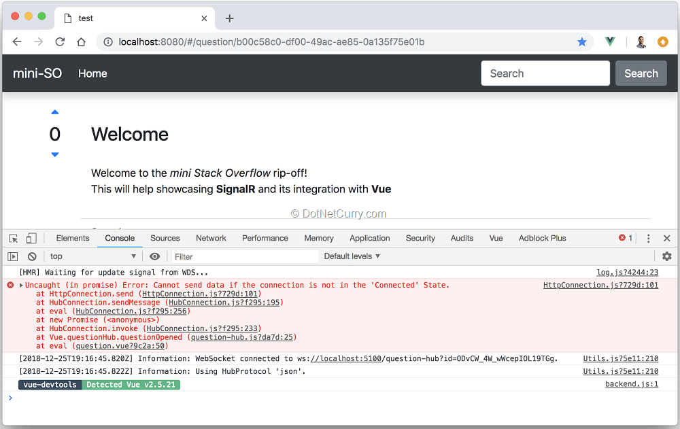Viewport: 680px width, 429px height.
Task: Clear the console output
Action: tap(32, 256)
